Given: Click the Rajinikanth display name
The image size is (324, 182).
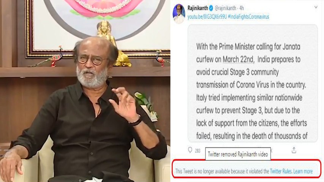Looking at the screenshot, I should 198,8.
